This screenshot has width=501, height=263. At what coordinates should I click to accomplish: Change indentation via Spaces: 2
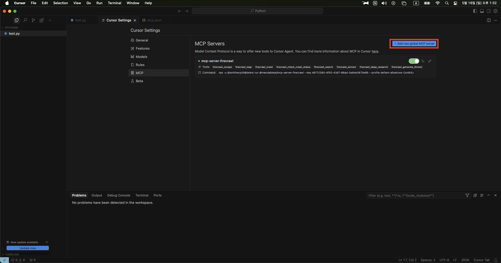tap(428, 260)
